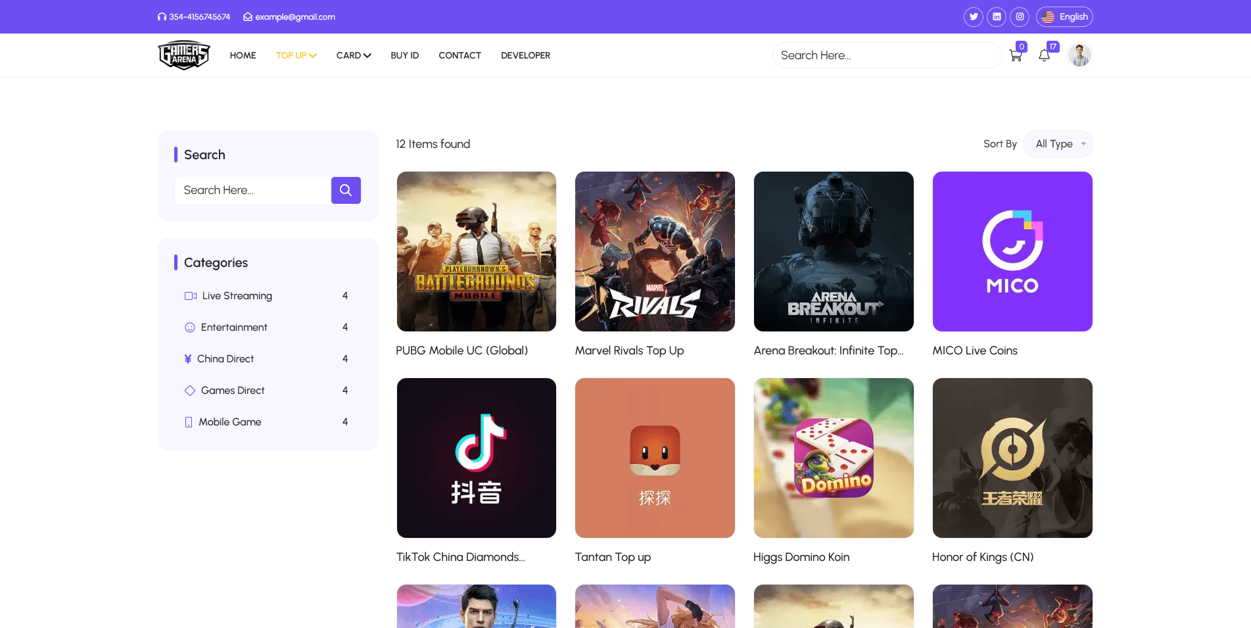Switch site language using English selector
Image resolution: width=1251 pixels, height=628 pixels.
click(x=1064, y=16)
